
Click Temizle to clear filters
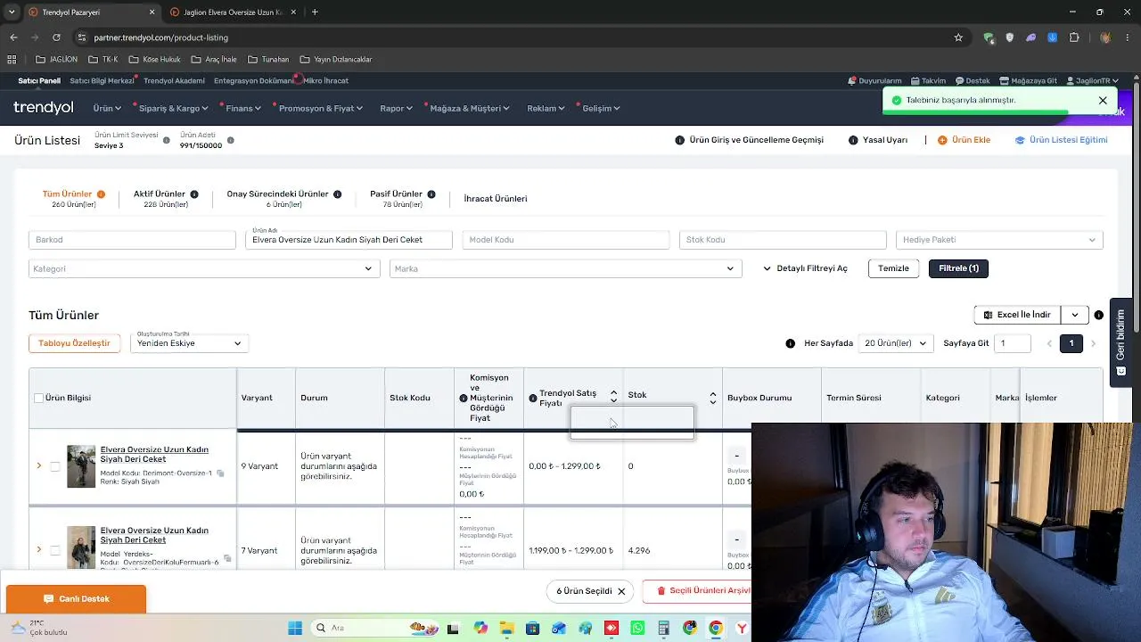[x=893, y=268]
